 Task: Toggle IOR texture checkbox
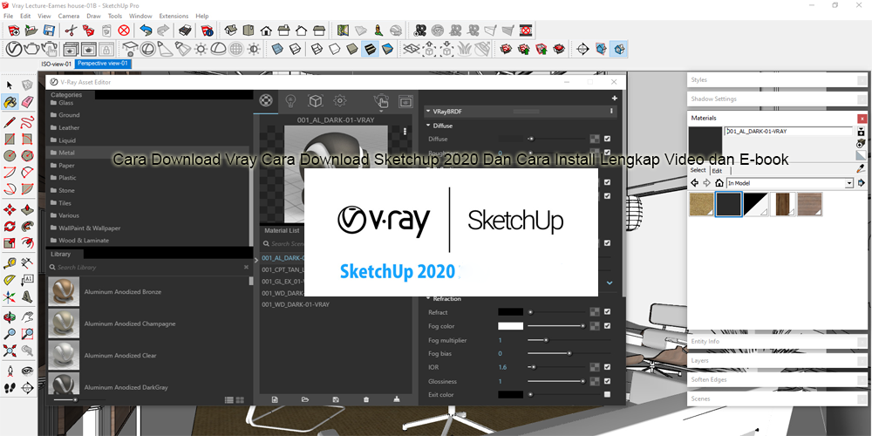[x=607, y=367]
